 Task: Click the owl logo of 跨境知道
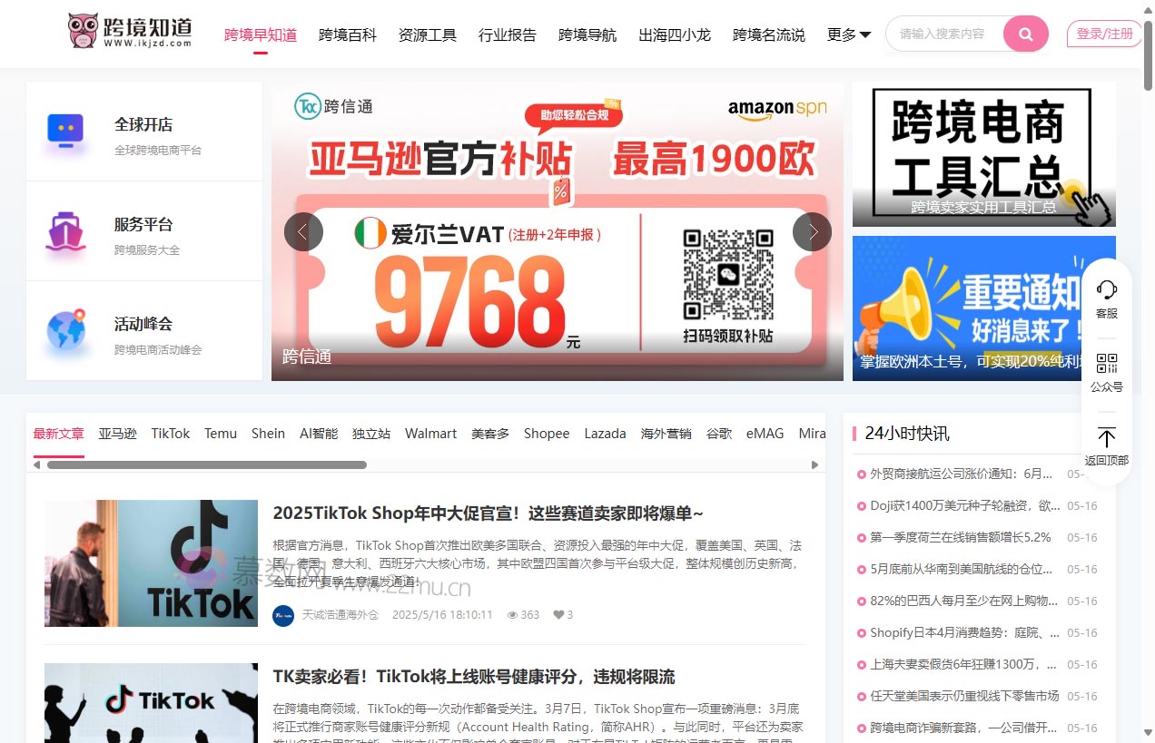84,31
